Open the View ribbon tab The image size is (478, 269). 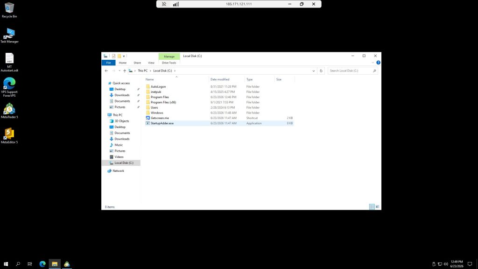point(151,63)
